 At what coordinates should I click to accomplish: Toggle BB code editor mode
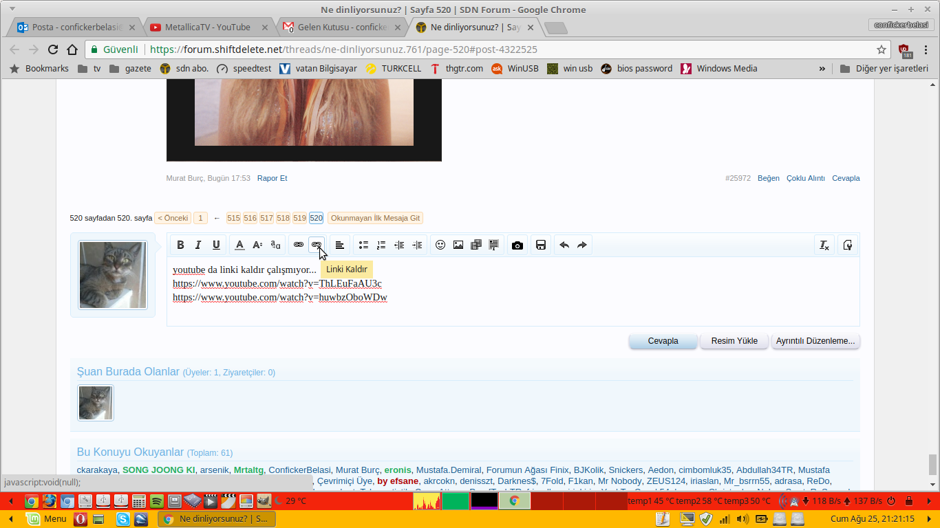847,245
